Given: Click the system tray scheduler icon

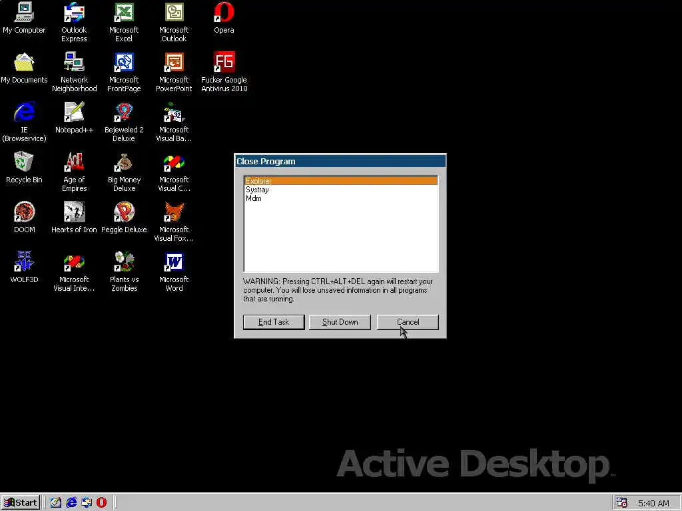Looking at the screenshot, I should point(621,503).
